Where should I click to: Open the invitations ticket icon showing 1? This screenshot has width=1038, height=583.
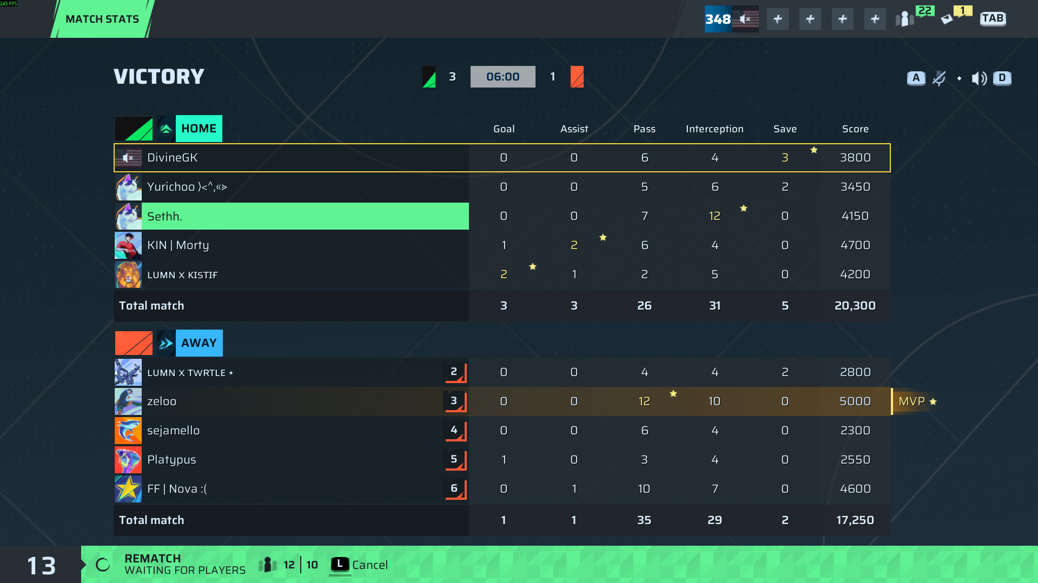click(947, 19)
